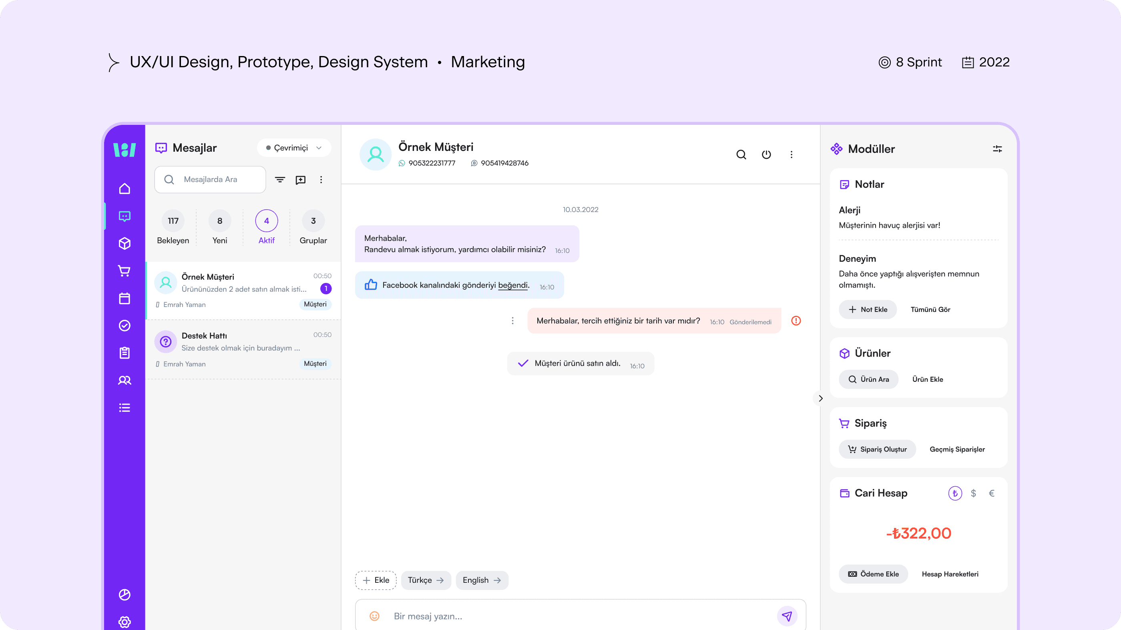Click the Sipariş Oluştur button
Viewport: 1121px width, 630px height.
click(x=877, y=449)
